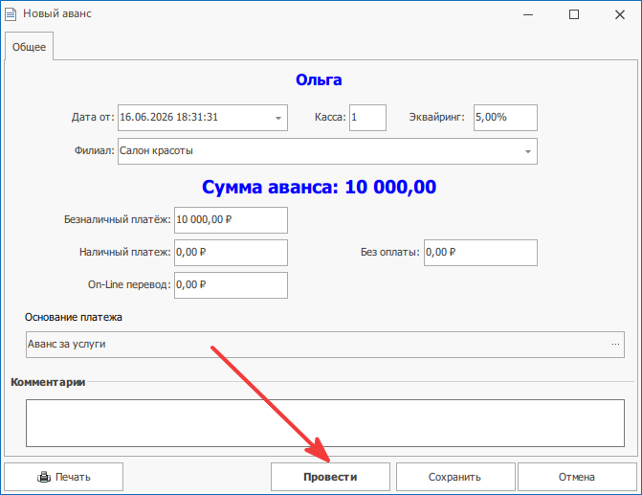This screenshot has height=495, width=642.
Task: Click the Касса number field
Action: pyautogui.click(x=367, y=118)
